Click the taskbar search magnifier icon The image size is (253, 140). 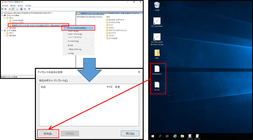click(x=160, y=136)
